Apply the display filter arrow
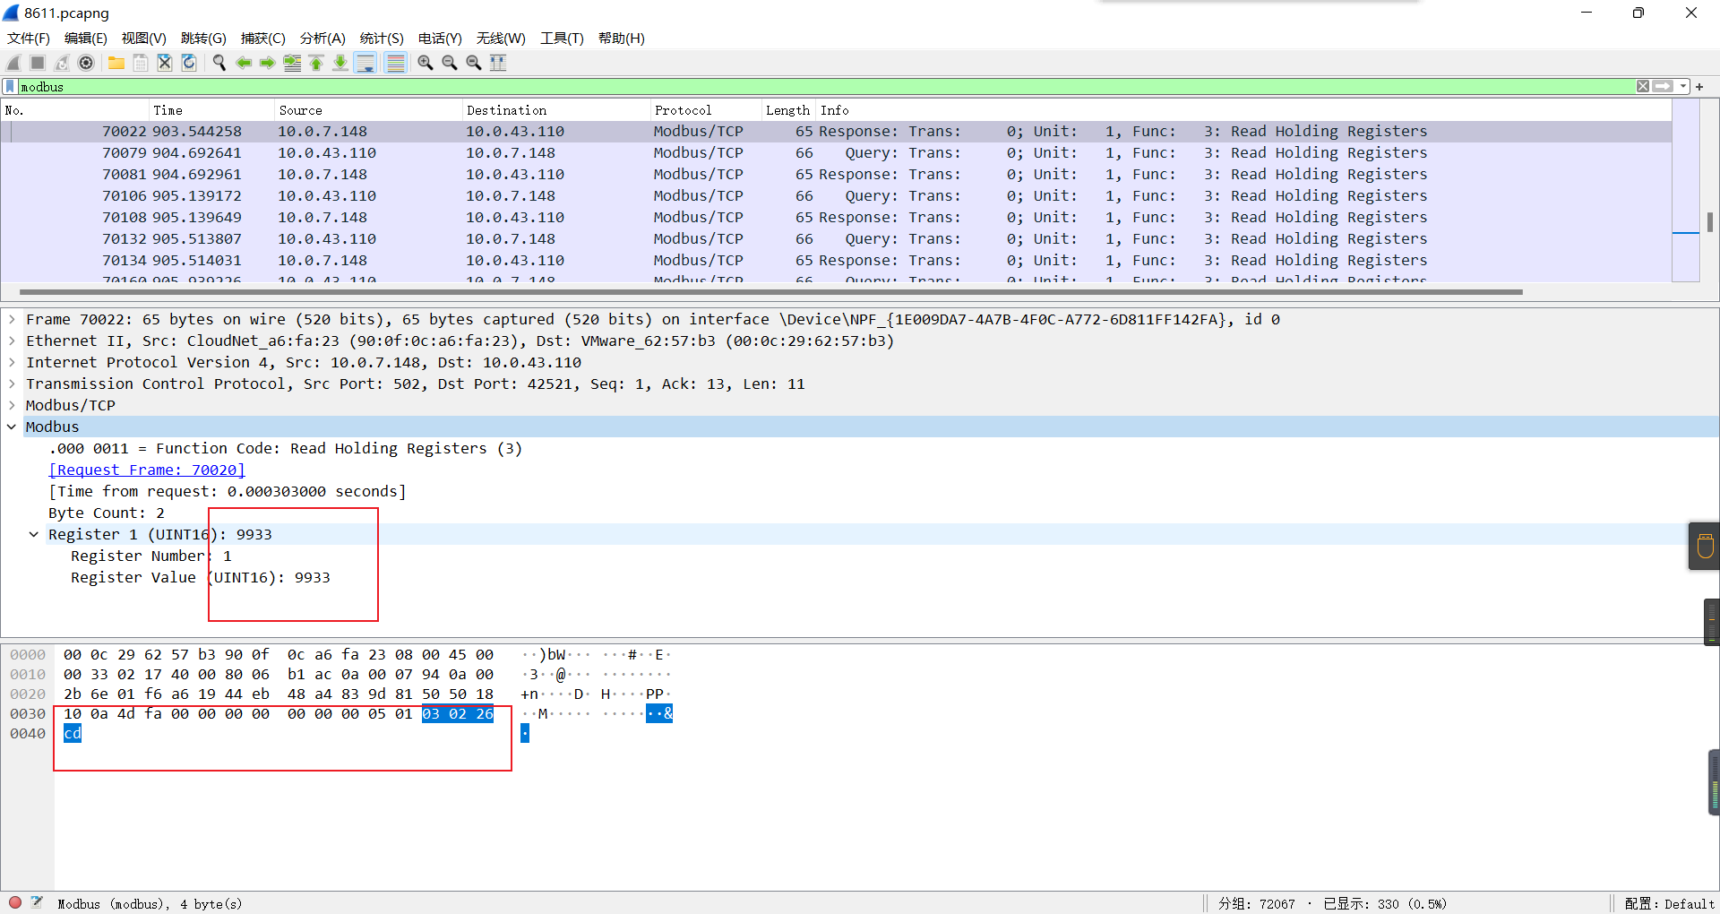Screen dimensions: 1720x914 click(x=1664, y=87)
